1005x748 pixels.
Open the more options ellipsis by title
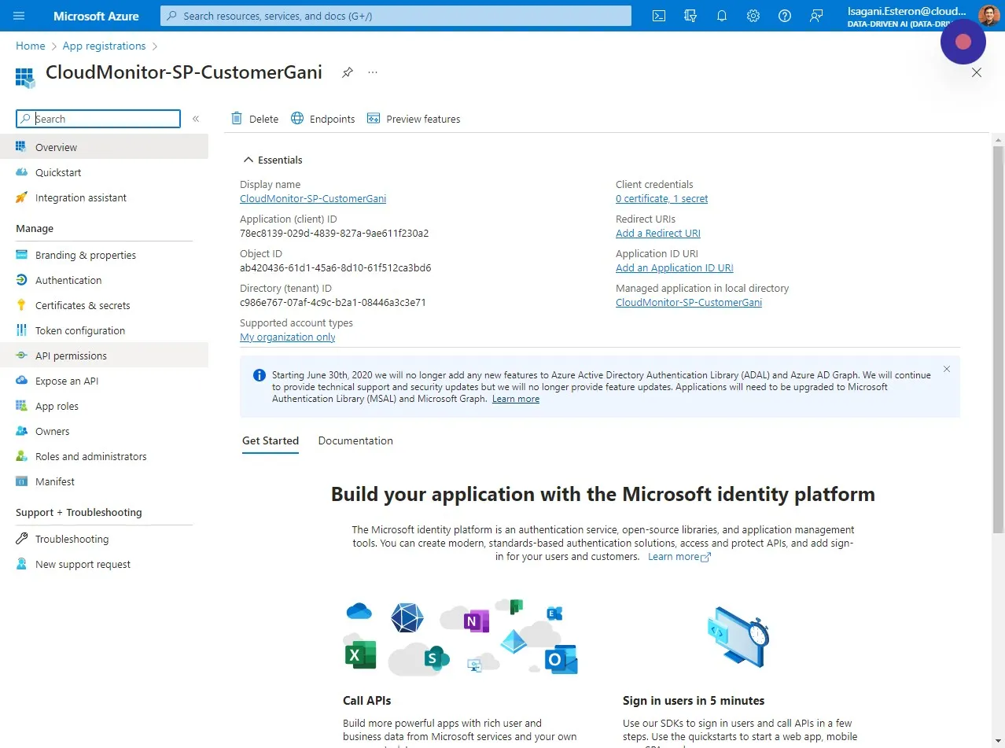point(373,72)
